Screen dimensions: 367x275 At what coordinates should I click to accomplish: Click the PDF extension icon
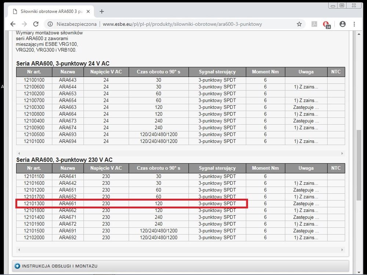[314, 24]
